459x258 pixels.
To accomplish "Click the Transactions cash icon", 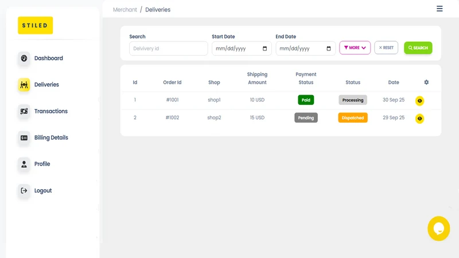I will pos(24,111).
